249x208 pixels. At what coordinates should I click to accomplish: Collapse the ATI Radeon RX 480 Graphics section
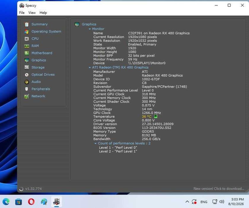pos(90,67)
